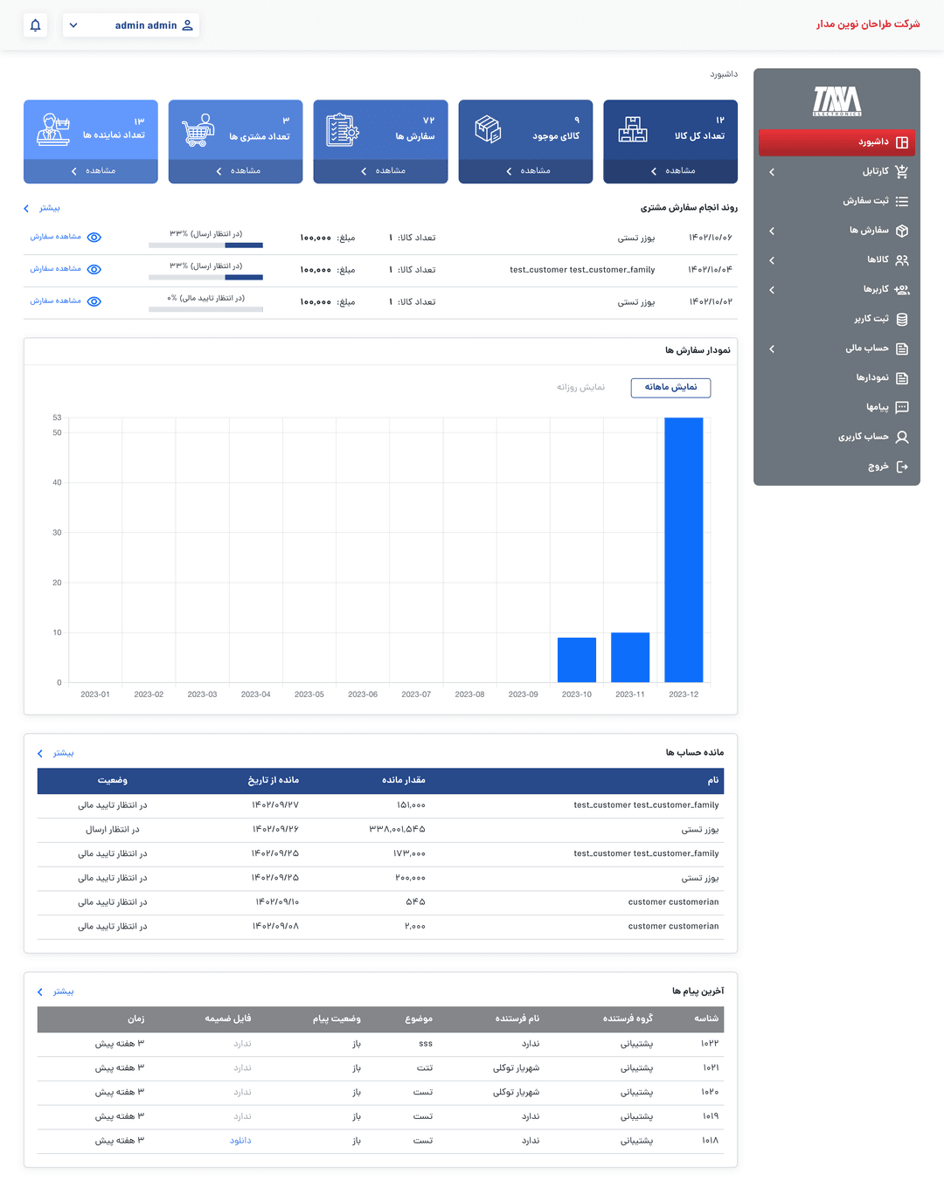
Task: Expand the کاربرها sidebar chevron
Action: (772, 290)
